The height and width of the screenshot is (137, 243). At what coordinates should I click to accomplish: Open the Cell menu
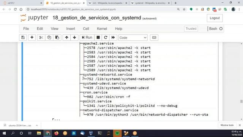86,29
